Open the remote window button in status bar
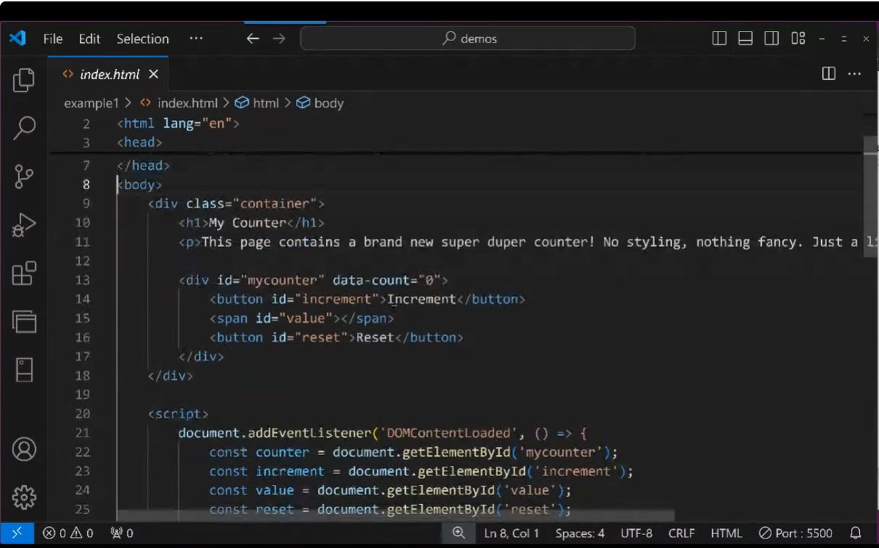The width and height of the screenshot is (879, 548). (x=16, y=533)
